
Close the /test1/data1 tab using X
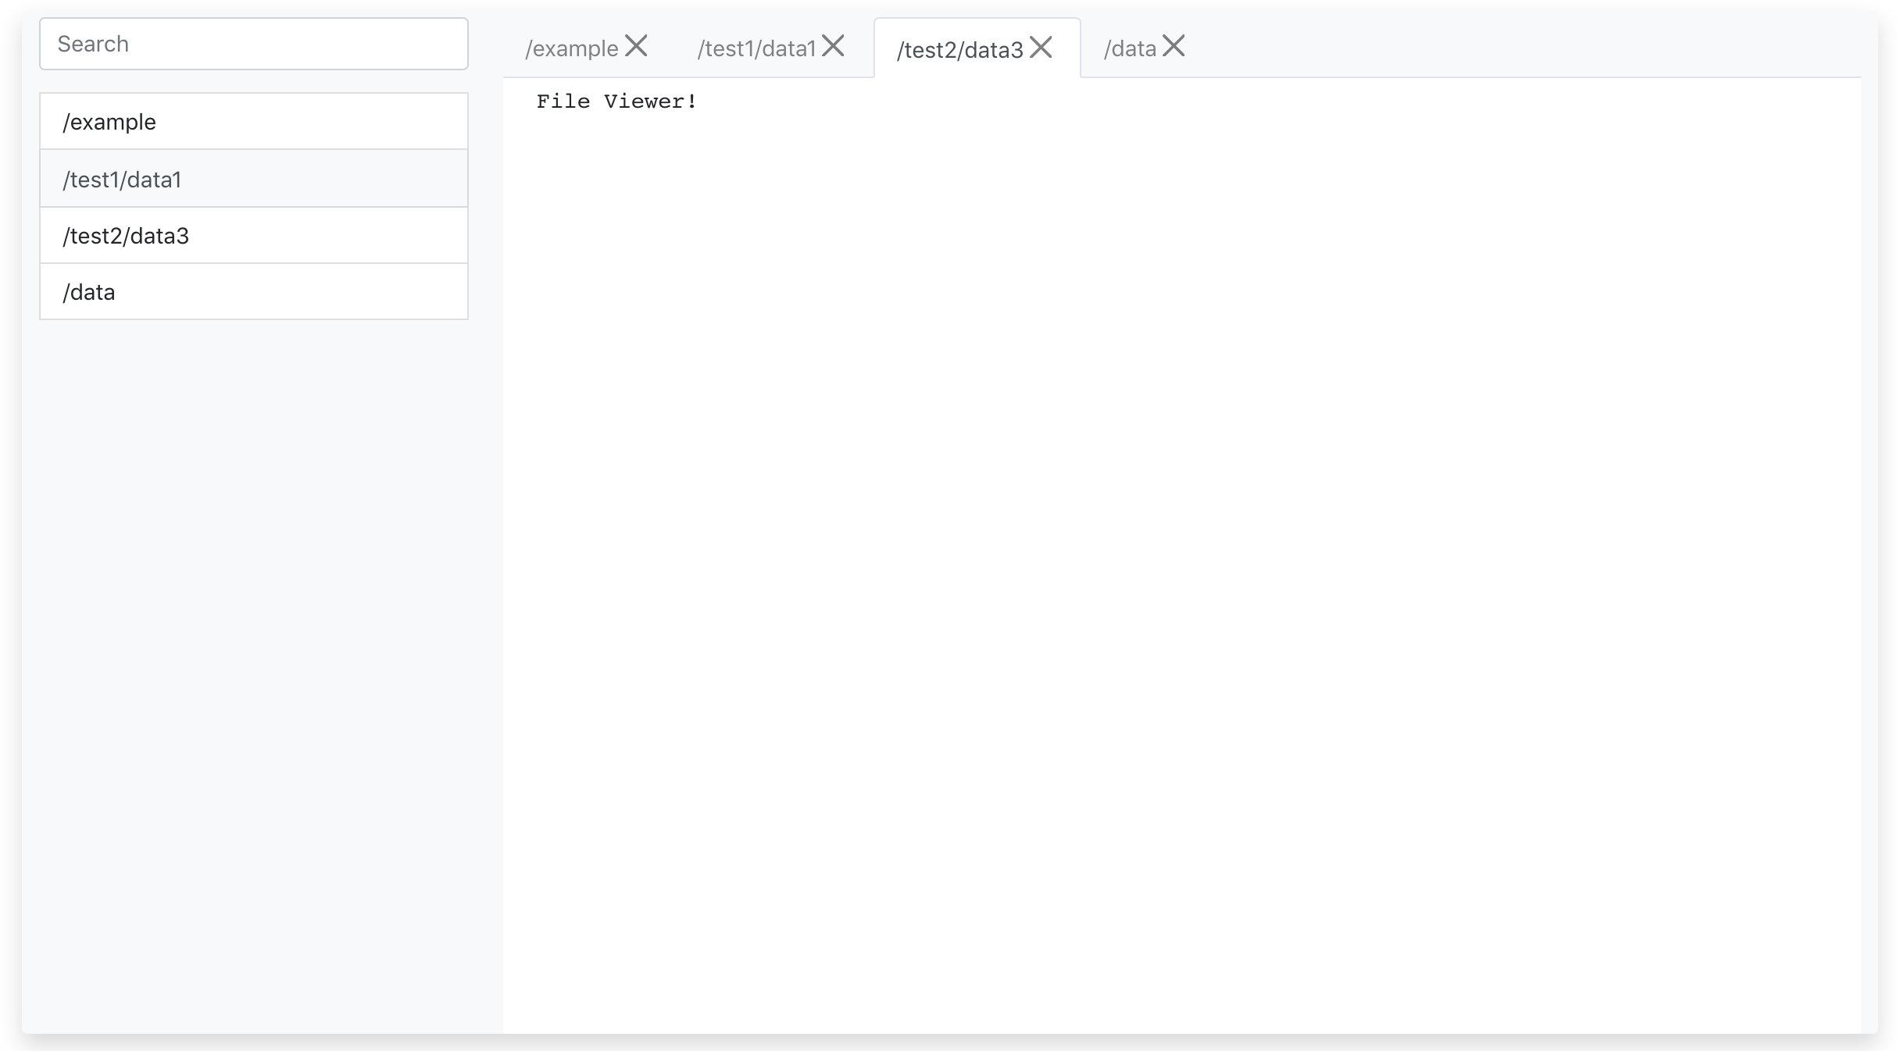(833, 47)
